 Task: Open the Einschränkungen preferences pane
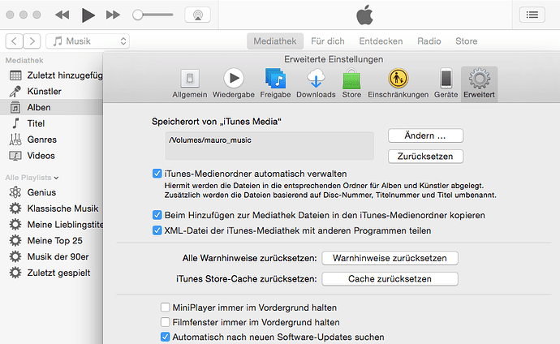398,84
